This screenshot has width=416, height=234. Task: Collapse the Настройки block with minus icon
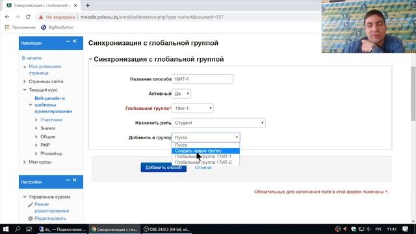(x=68, y=180)
